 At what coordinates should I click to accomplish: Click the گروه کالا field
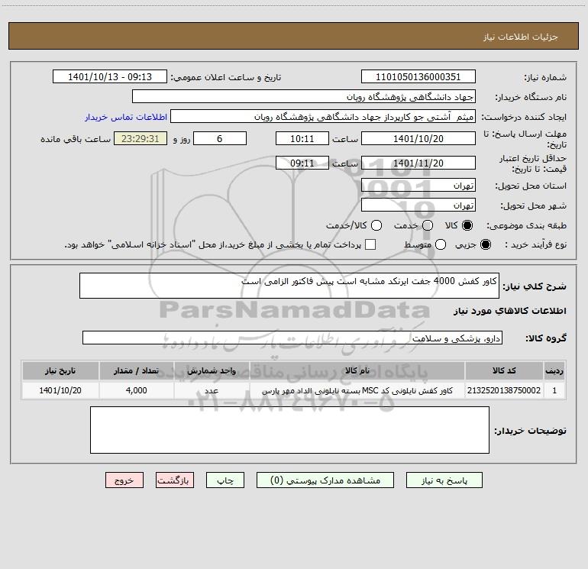click(292, 338)
